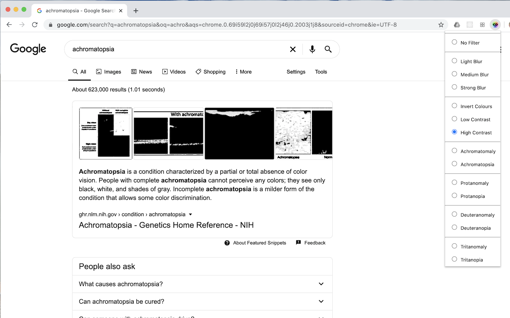Open the fourth speckled Achromatopsia image thumbnail
The image size is (510, 318).
[x=304, y=134]
